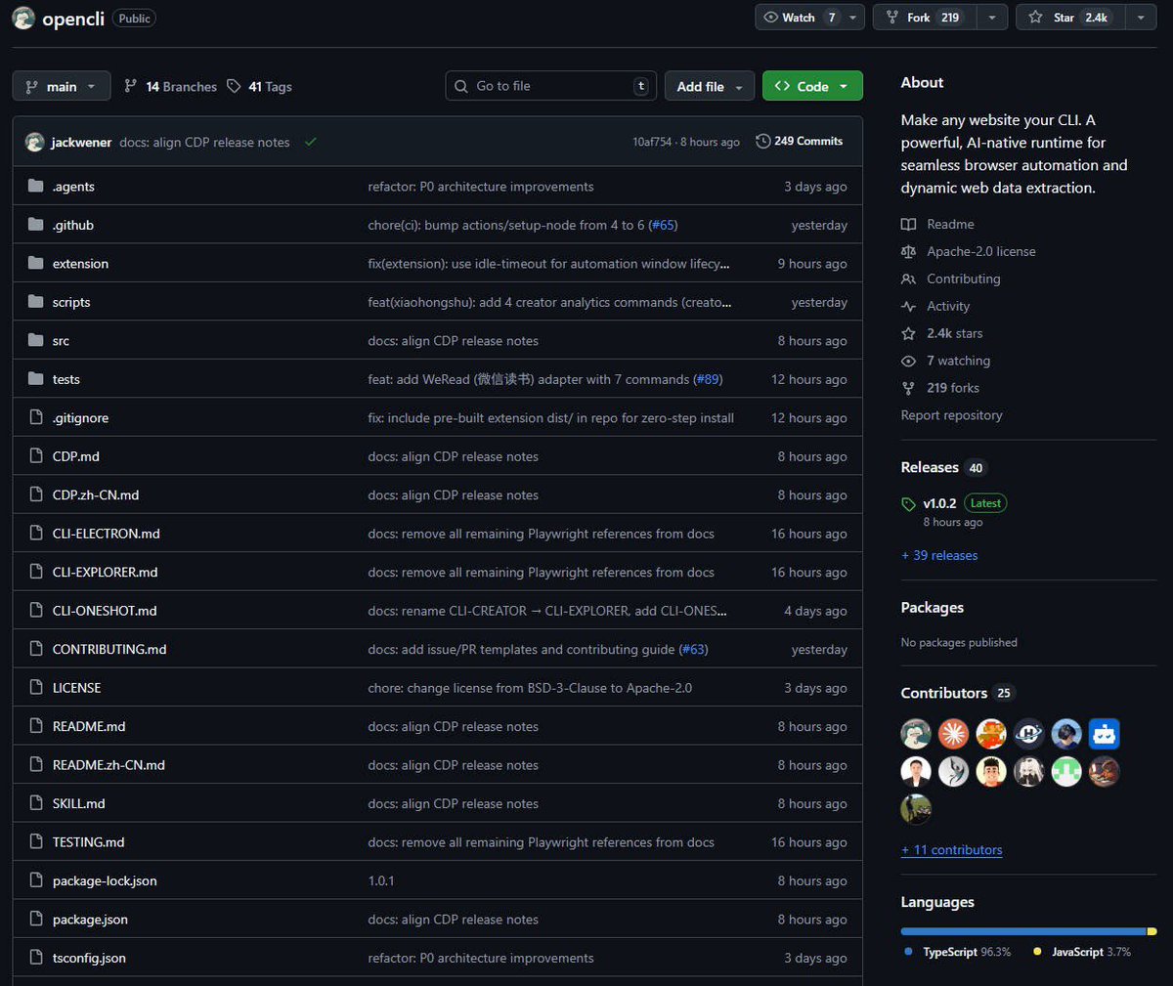Click the package.json file icon
The width and height of the screenshot is (1173, 986).
pos(36,919)
